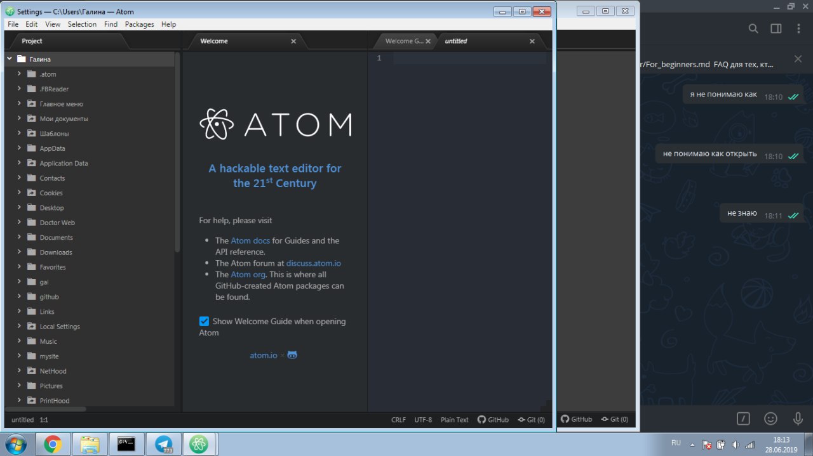The height and width of the screenshot is (456, 813).
Task: Click Telegram microphone record icon
Action: coord(798,419)
